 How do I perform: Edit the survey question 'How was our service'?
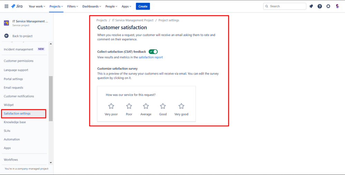(x=131, y=95)
